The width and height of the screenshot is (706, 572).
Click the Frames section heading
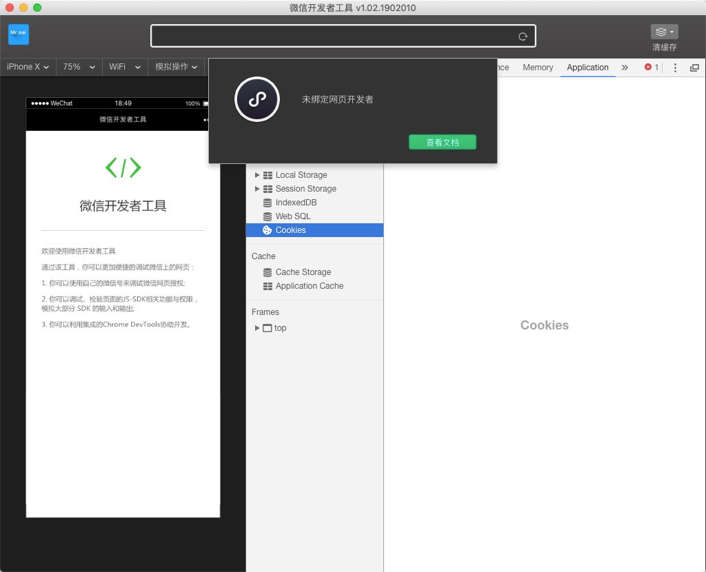[x=265, y=312]
